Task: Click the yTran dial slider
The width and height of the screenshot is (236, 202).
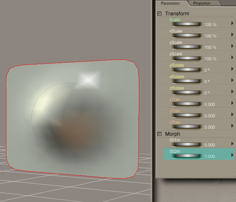Action: pyautogui.click(x=187, y=115)
